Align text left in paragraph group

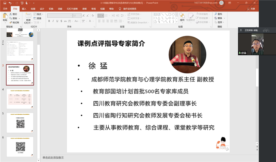pyautogui.click(x=99, y=21)
